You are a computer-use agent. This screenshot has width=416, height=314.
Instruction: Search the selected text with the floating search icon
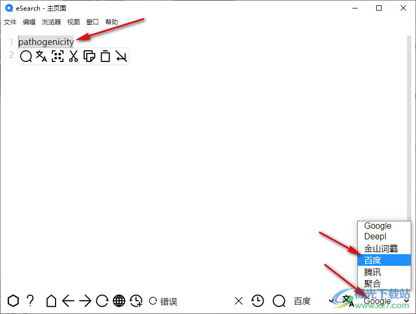(x=26, y=56)
